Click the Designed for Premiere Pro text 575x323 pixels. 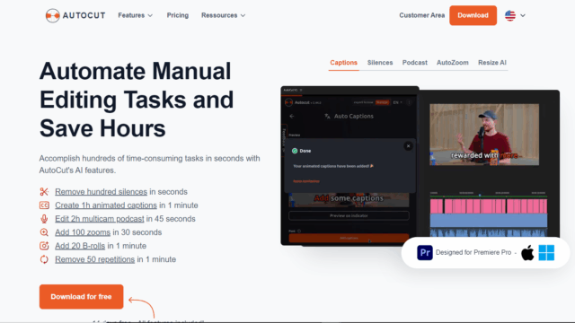[x=473, y=252]
